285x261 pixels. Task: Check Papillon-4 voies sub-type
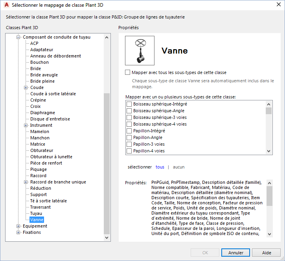pyautogui.click(x=129, y=151)
